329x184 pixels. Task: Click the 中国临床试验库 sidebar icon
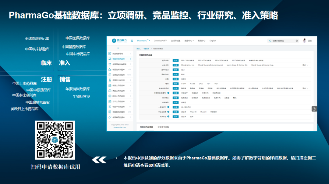(110, 69)
